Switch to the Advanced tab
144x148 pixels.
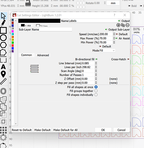(x=43, y=55)
